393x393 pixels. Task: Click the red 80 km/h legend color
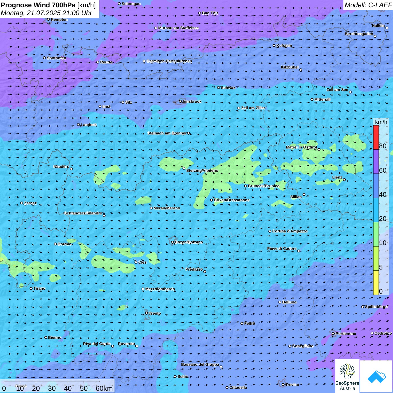376,137
